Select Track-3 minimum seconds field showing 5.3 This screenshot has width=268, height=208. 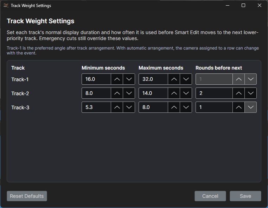tap(96, 107)
